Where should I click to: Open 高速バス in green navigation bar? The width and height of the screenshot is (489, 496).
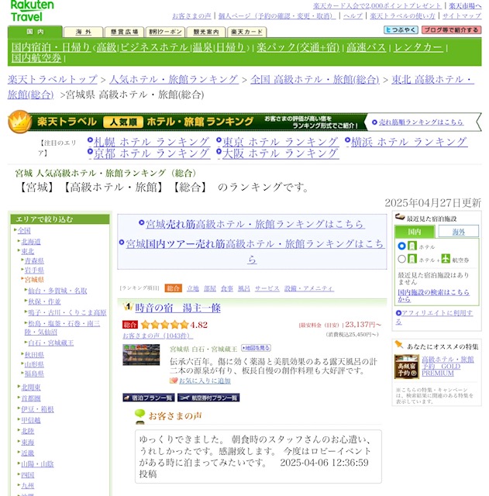click(x=366, y=47)
